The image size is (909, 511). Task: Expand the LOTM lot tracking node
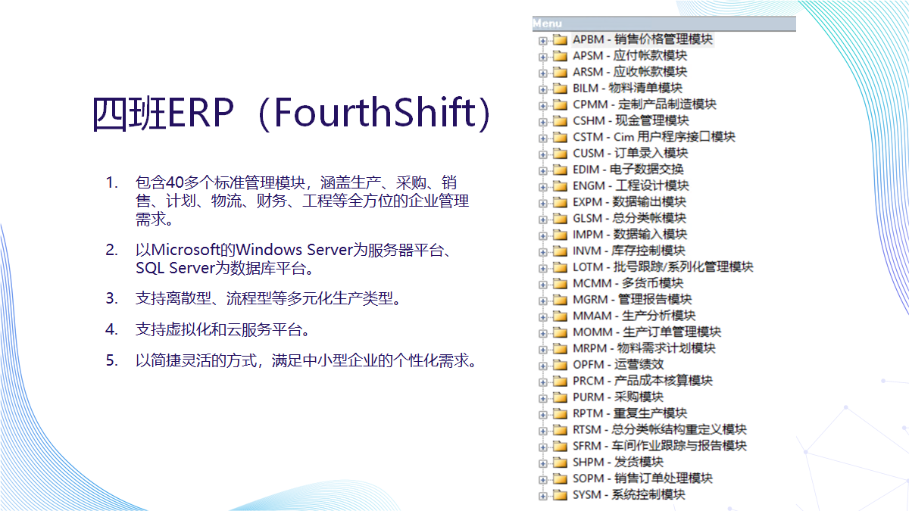[x=542, y=267]
